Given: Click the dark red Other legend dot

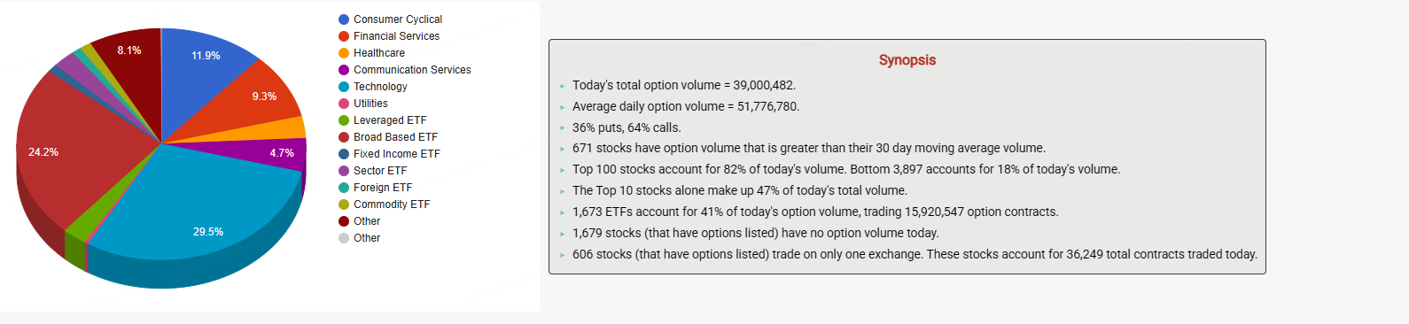Looking at the screenshot, I should coord(344,221).
